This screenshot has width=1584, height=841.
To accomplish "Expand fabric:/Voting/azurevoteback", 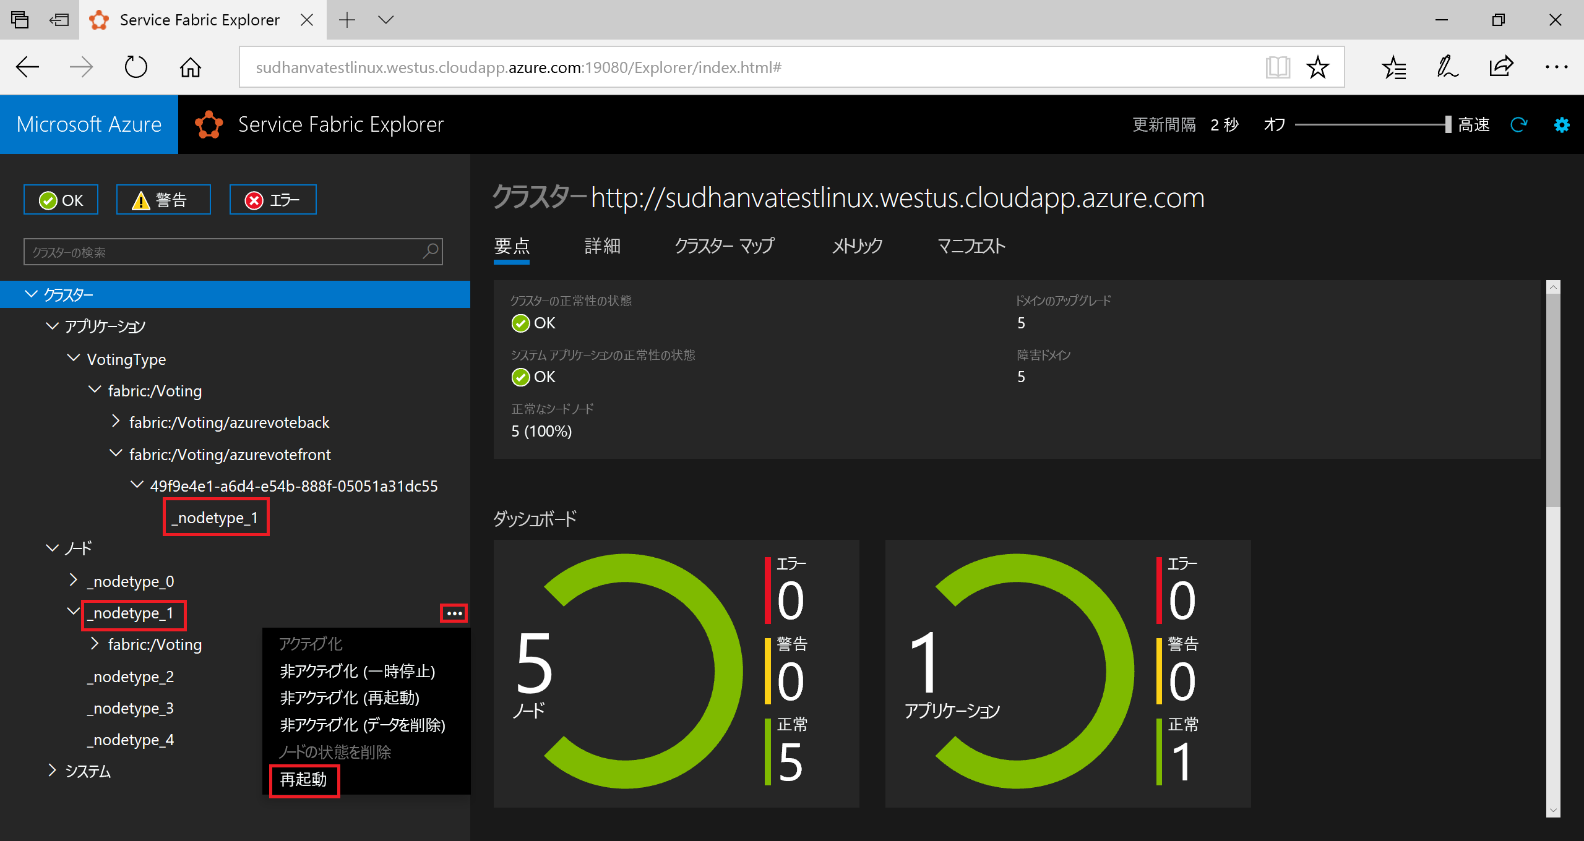I will click(x=116, y=421).
